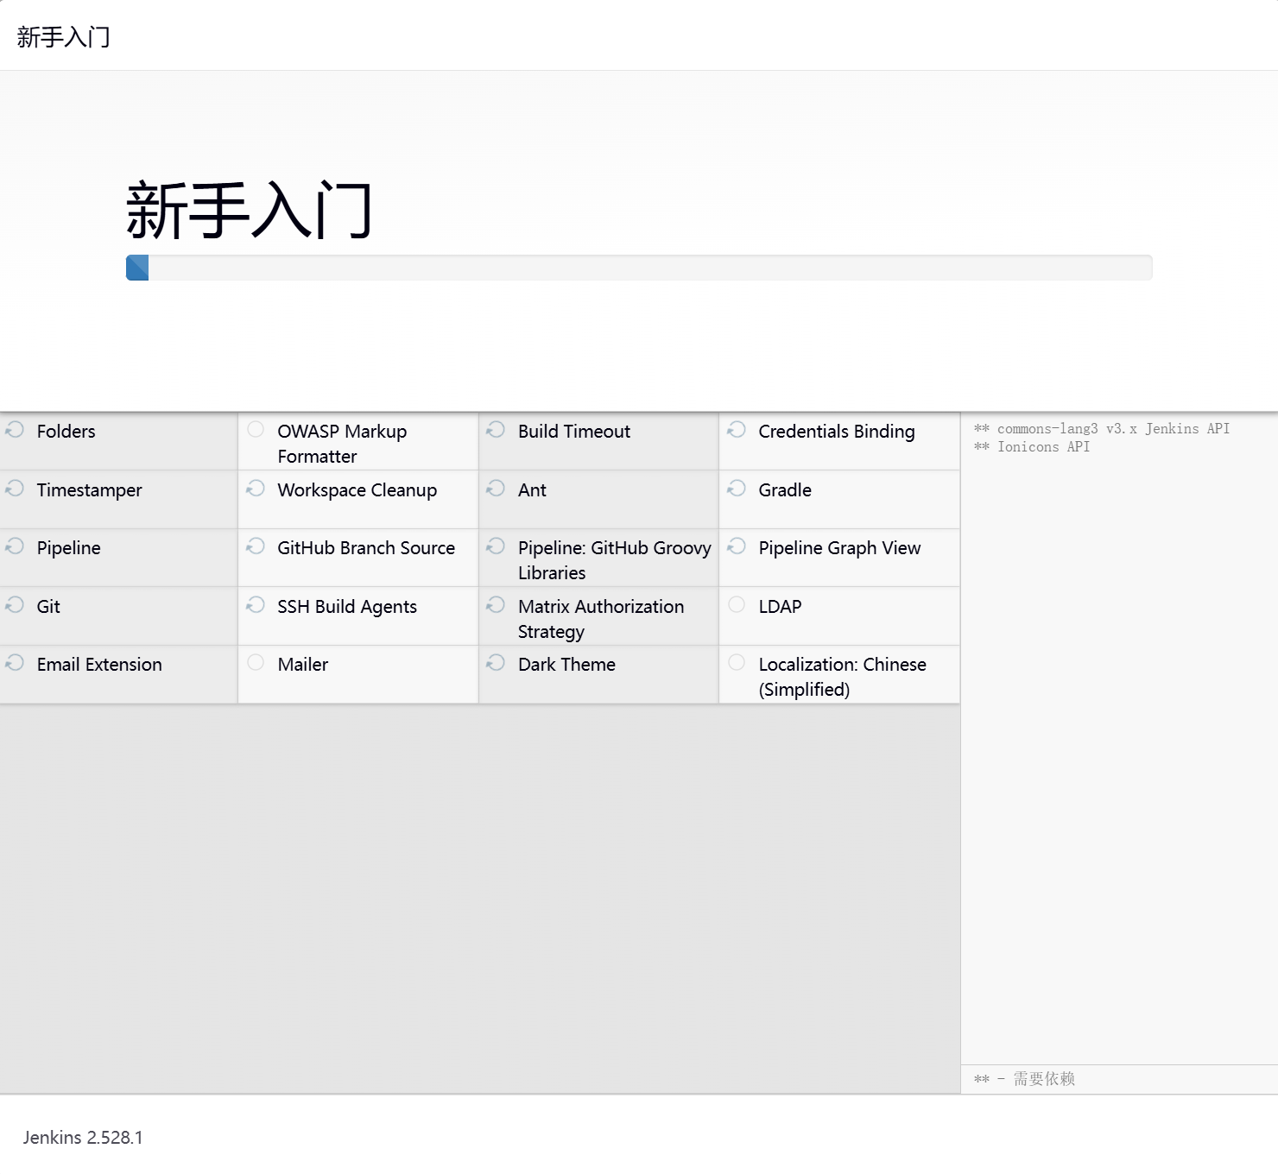The height and width of the screenshot is (1174, 1278).
Task: Click the GitHub Branch Source plugin name
Action: pyautogui.click(x=366, y=548)
